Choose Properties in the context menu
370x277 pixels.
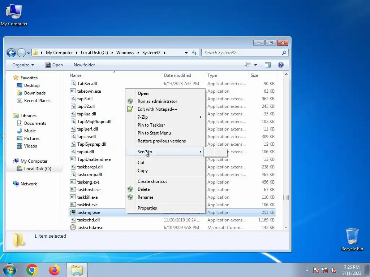click(x=165, y=208)
